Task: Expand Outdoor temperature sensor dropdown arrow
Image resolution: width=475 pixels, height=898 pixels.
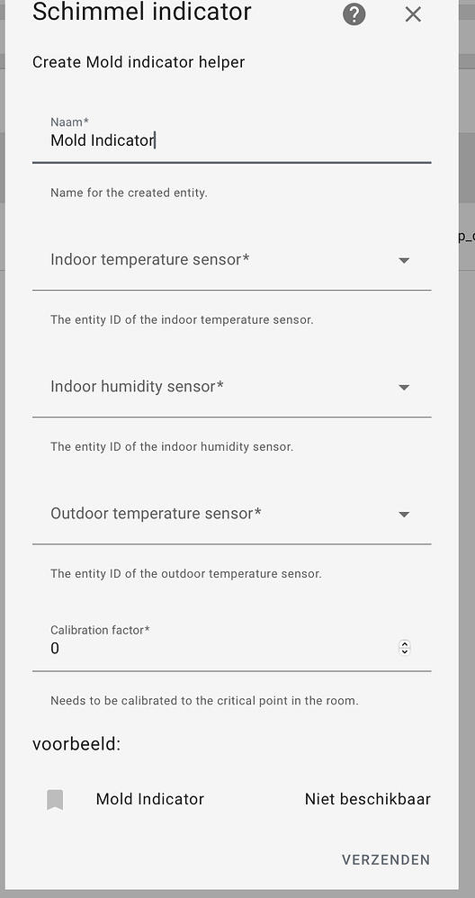Action: point(404,515)
